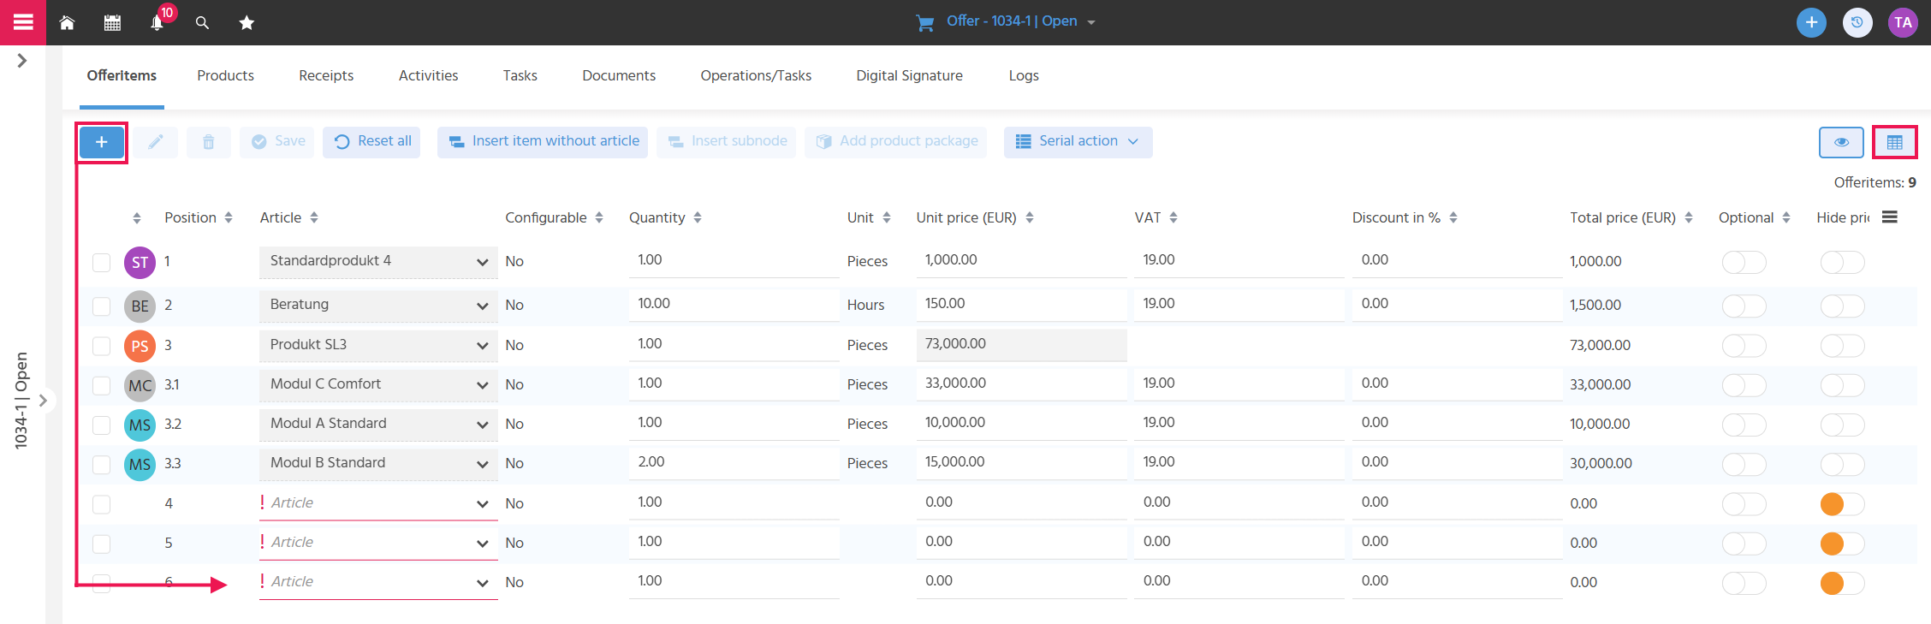Click Insert subnode button
The width and height of the screenshot is (1931, 624).
[x=726, y=142]
